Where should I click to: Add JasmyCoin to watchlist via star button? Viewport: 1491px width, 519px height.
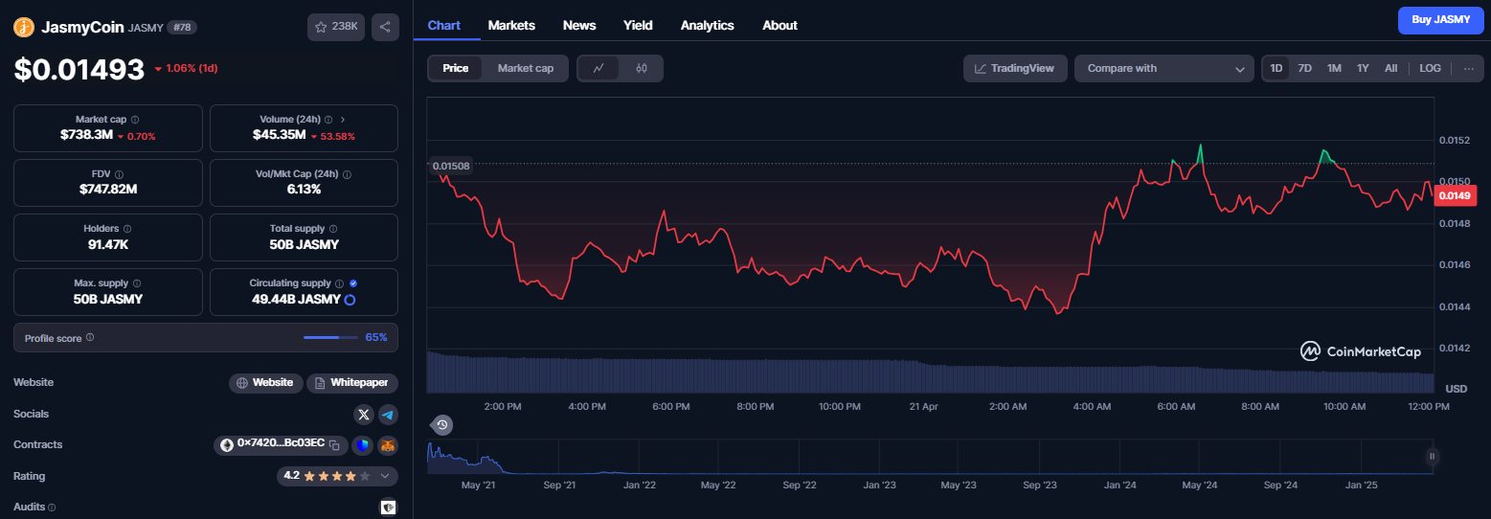(x=336, y=27)
